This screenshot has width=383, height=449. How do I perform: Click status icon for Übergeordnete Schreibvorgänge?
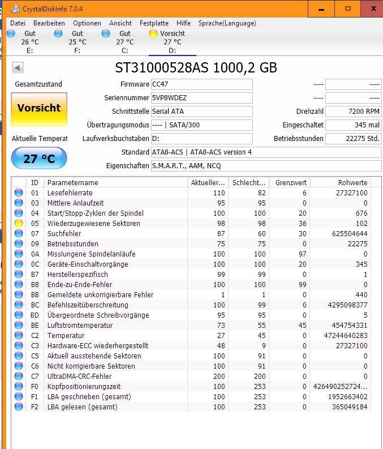coord(19,315)
